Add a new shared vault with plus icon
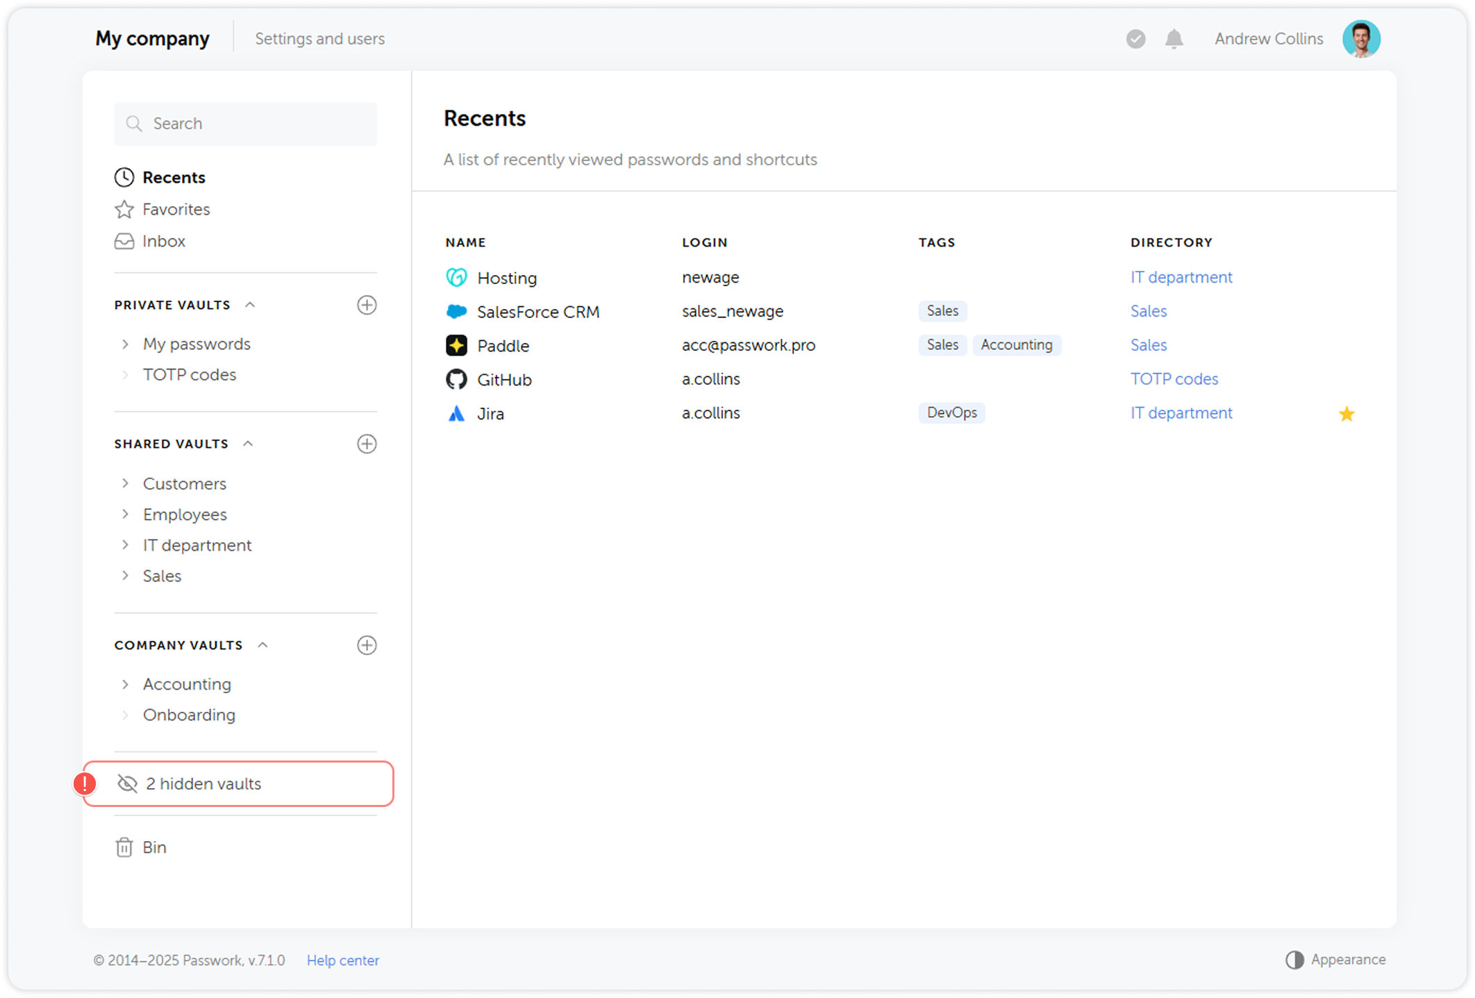 point(367,444)
